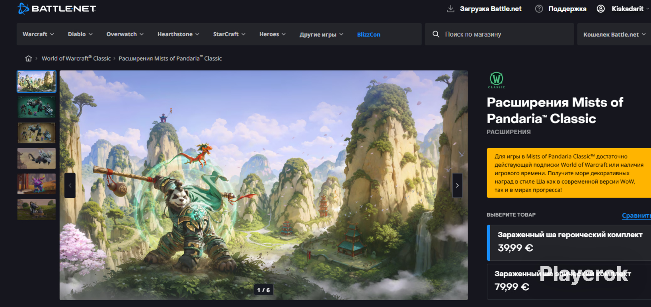Screen dimensions: 651x307
Task: Click the Battle.net logo
Action: tap(57, 8)
